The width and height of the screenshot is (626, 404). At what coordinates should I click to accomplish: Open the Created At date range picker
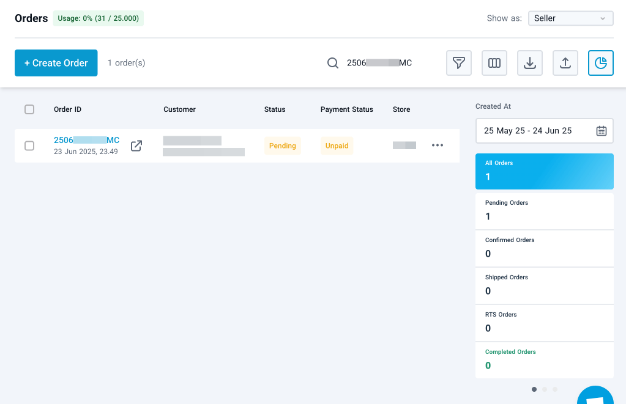pyautogui.click(x=535, y=131)
